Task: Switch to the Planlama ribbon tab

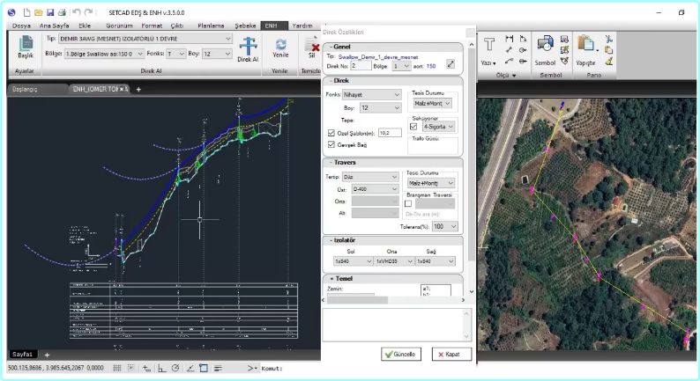Action: (211, 26)
